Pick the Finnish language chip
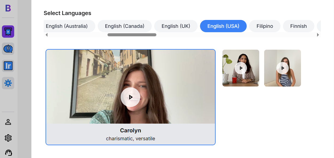 click(299, 26)
